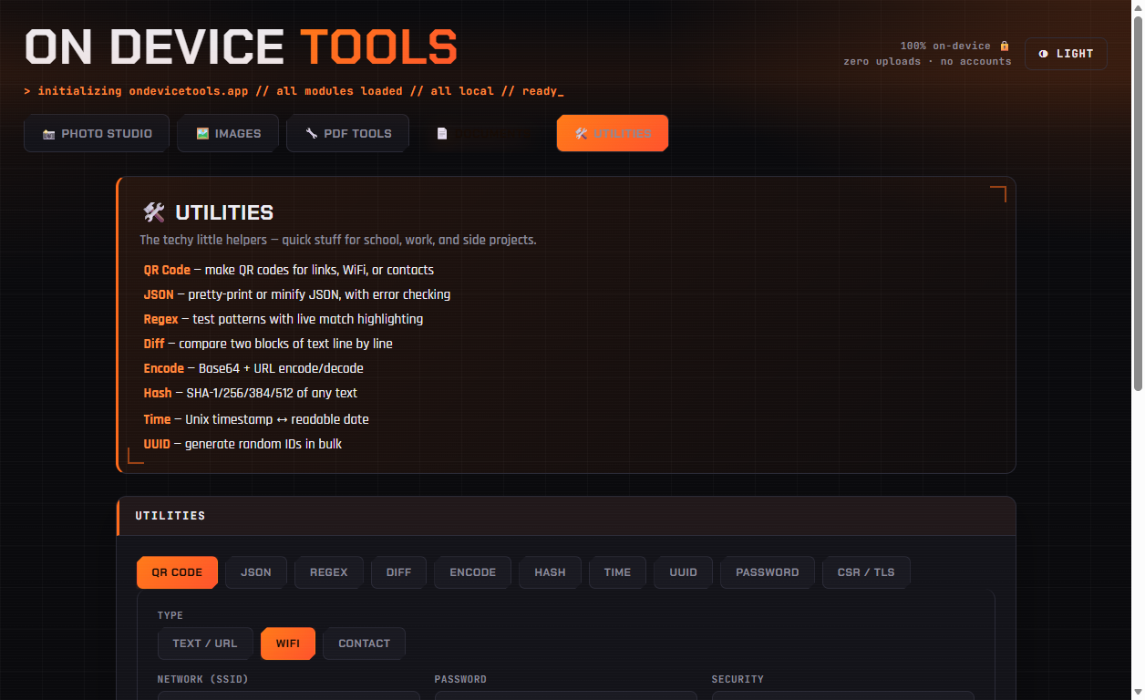The image size is (1145, 700).
Task: Go to the Hash utility tab
Action: point(551,572)
